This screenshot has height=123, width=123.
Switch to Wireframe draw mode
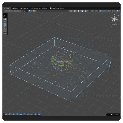pyautogui.click(x=71, y=11)
